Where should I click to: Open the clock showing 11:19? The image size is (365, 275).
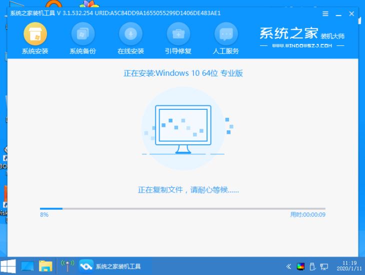point(349,266)
